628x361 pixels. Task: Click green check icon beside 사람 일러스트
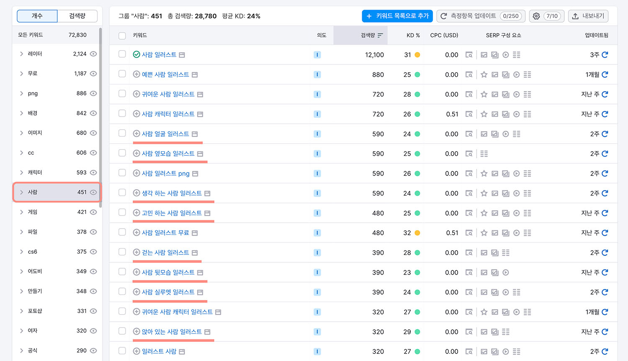[136, 54]
